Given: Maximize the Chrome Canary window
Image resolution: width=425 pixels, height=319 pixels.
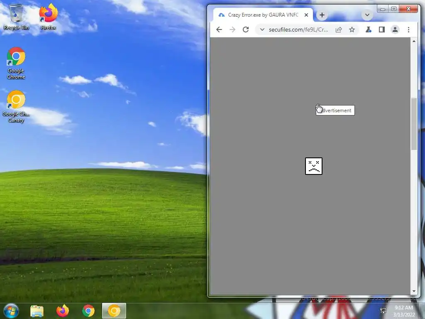Looking at the screenshot, I should [x=394, y=9].
